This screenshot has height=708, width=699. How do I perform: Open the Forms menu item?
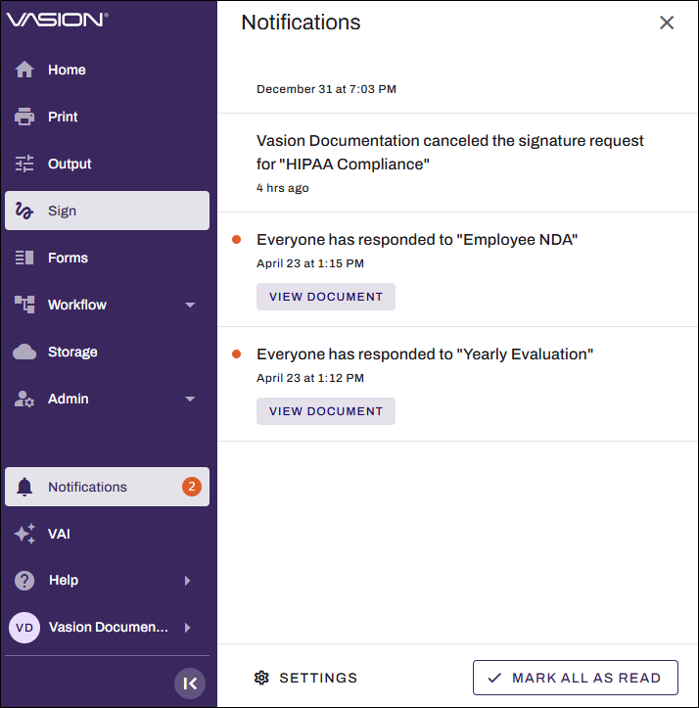click(107, 258)
